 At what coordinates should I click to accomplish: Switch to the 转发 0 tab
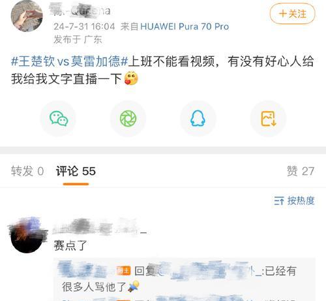click(27, 171)
